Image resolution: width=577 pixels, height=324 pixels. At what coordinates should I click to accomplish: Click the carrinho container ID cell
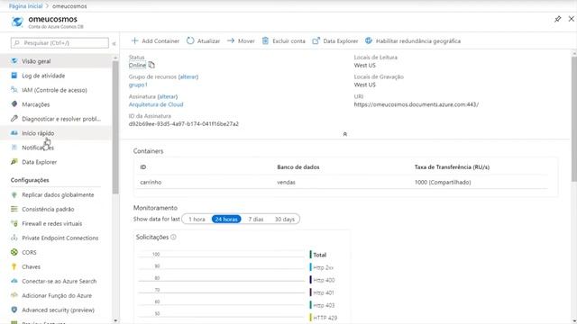[151, 182]
